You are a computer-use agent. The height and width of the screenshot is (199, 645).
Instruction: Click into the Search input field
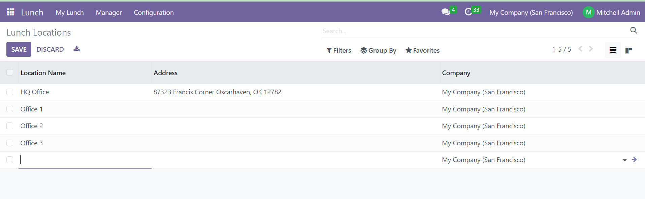475,31
